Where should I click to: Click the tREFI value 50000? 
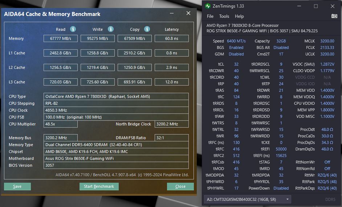click(281, 149)
